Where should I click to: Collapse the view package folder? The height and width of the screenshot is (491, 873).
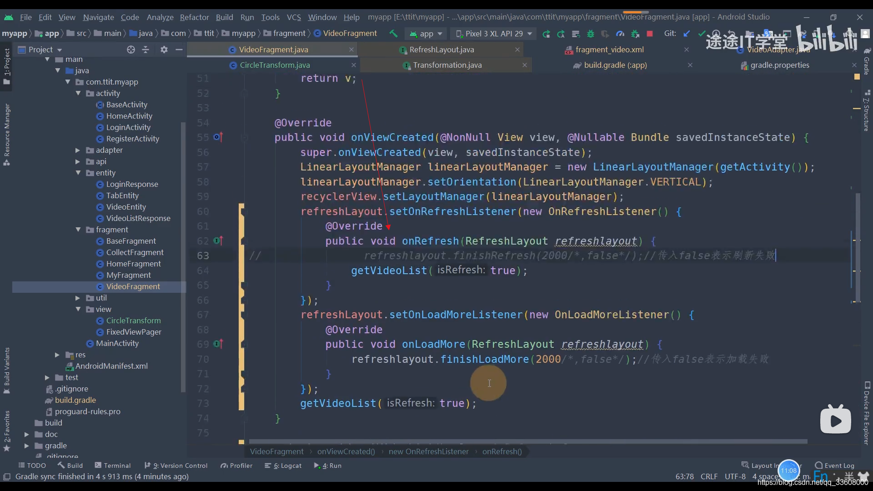coord(78,309)
